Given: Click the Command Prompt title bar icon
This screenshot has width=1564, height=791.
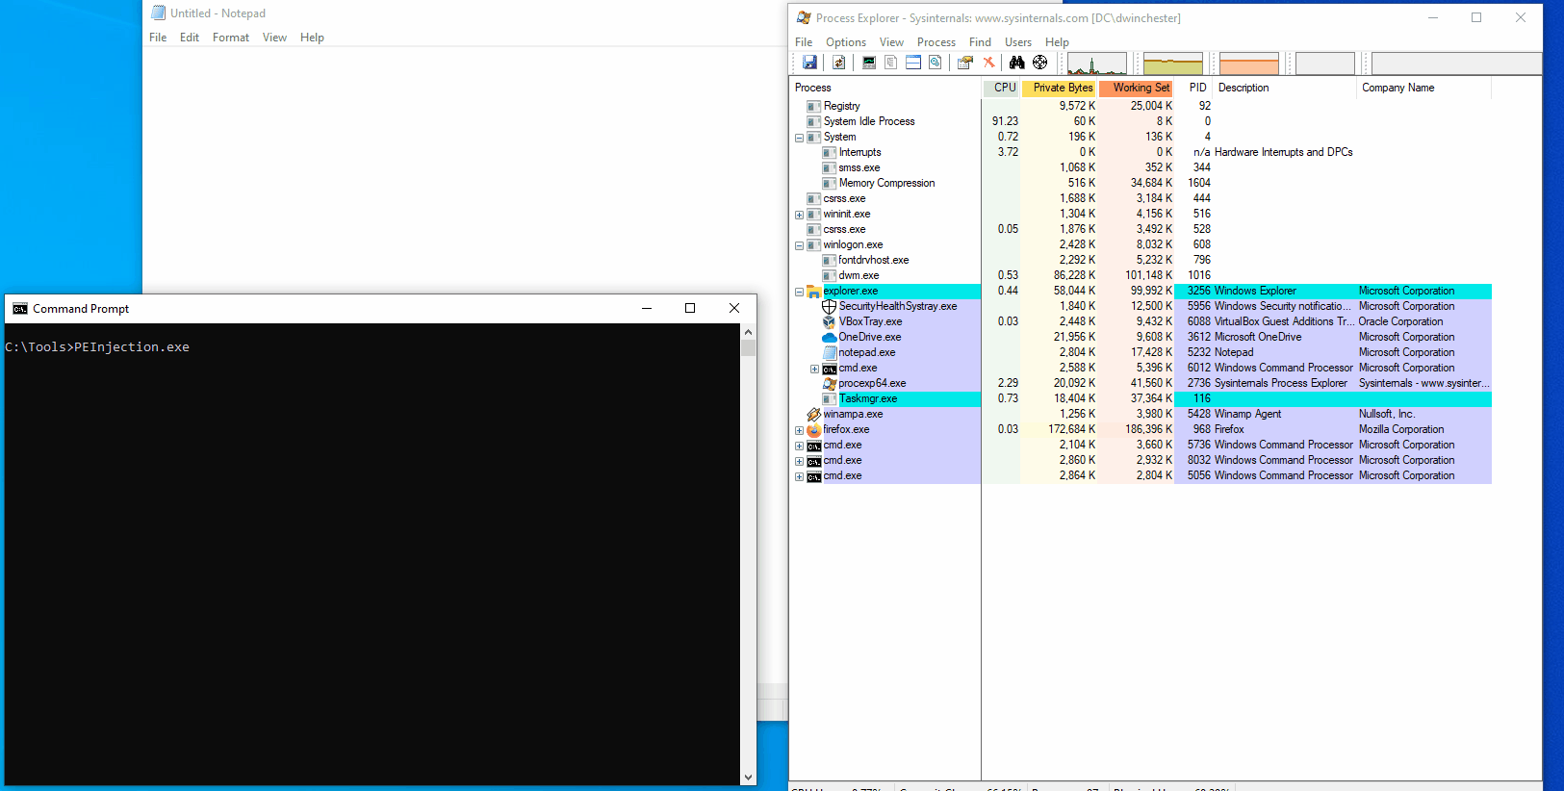Looking at the screenshot, I should [x=20, y=309].
